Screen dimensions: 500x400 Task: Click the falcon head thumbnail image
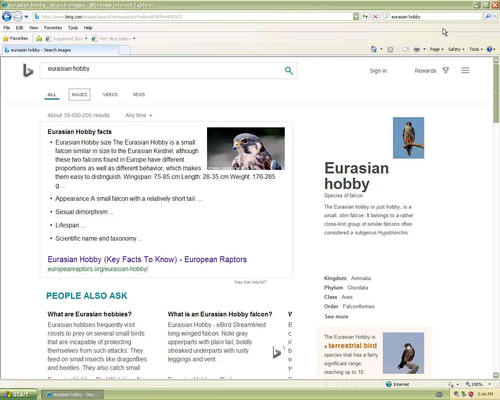[246, 148]
